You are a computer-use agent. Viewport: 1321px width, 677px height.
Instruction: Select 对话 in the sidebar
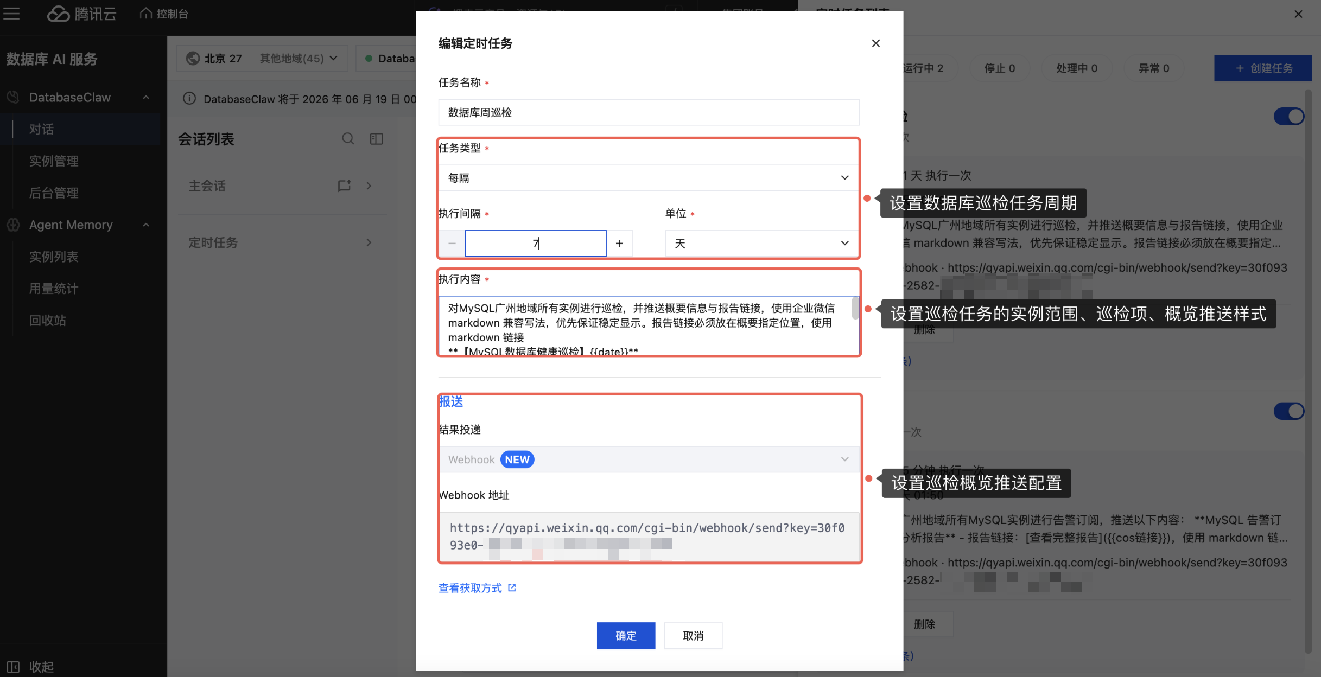(x=80, y=129)
